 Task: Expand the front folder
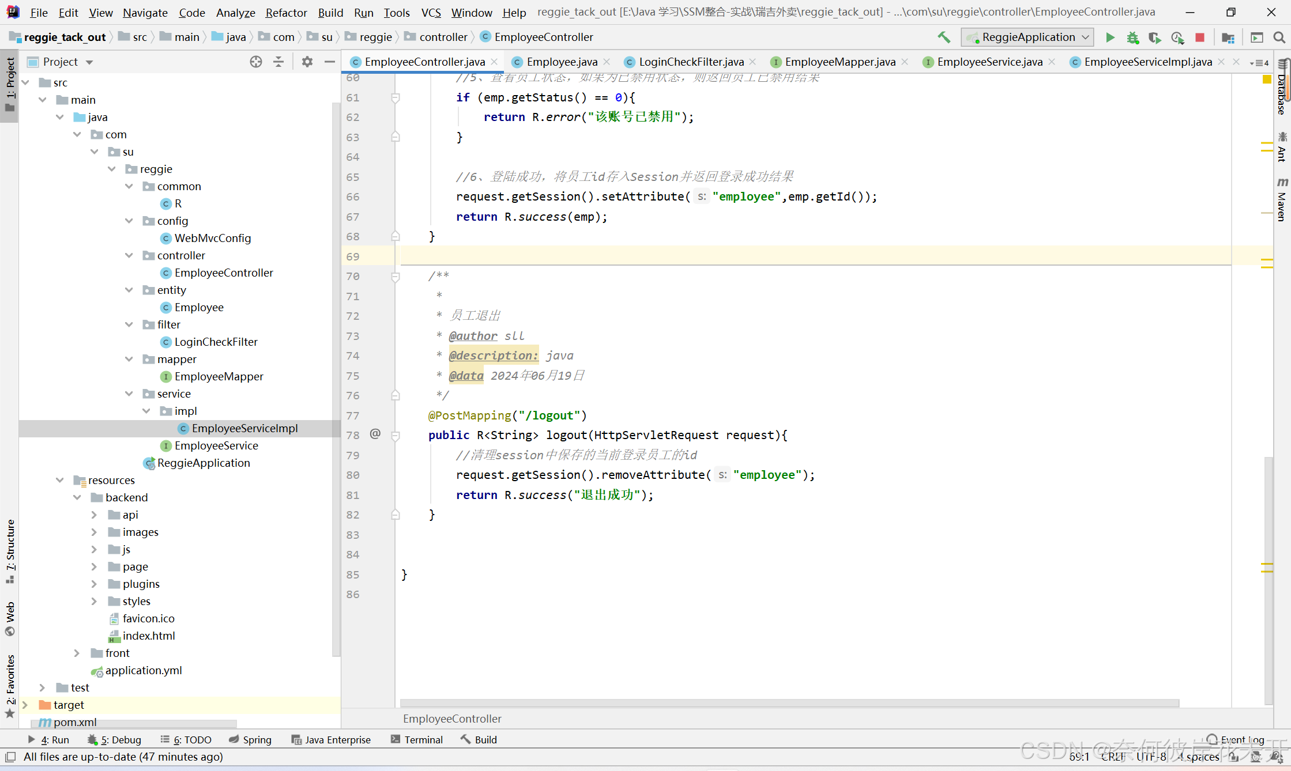click(x=77, y=653)
